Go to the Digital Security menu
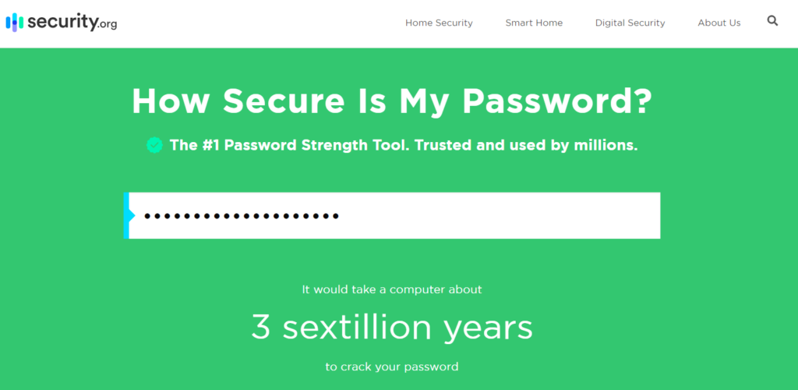Image resolution: width=798 pixels, height=390 pixels. click(x=630, y=23)
